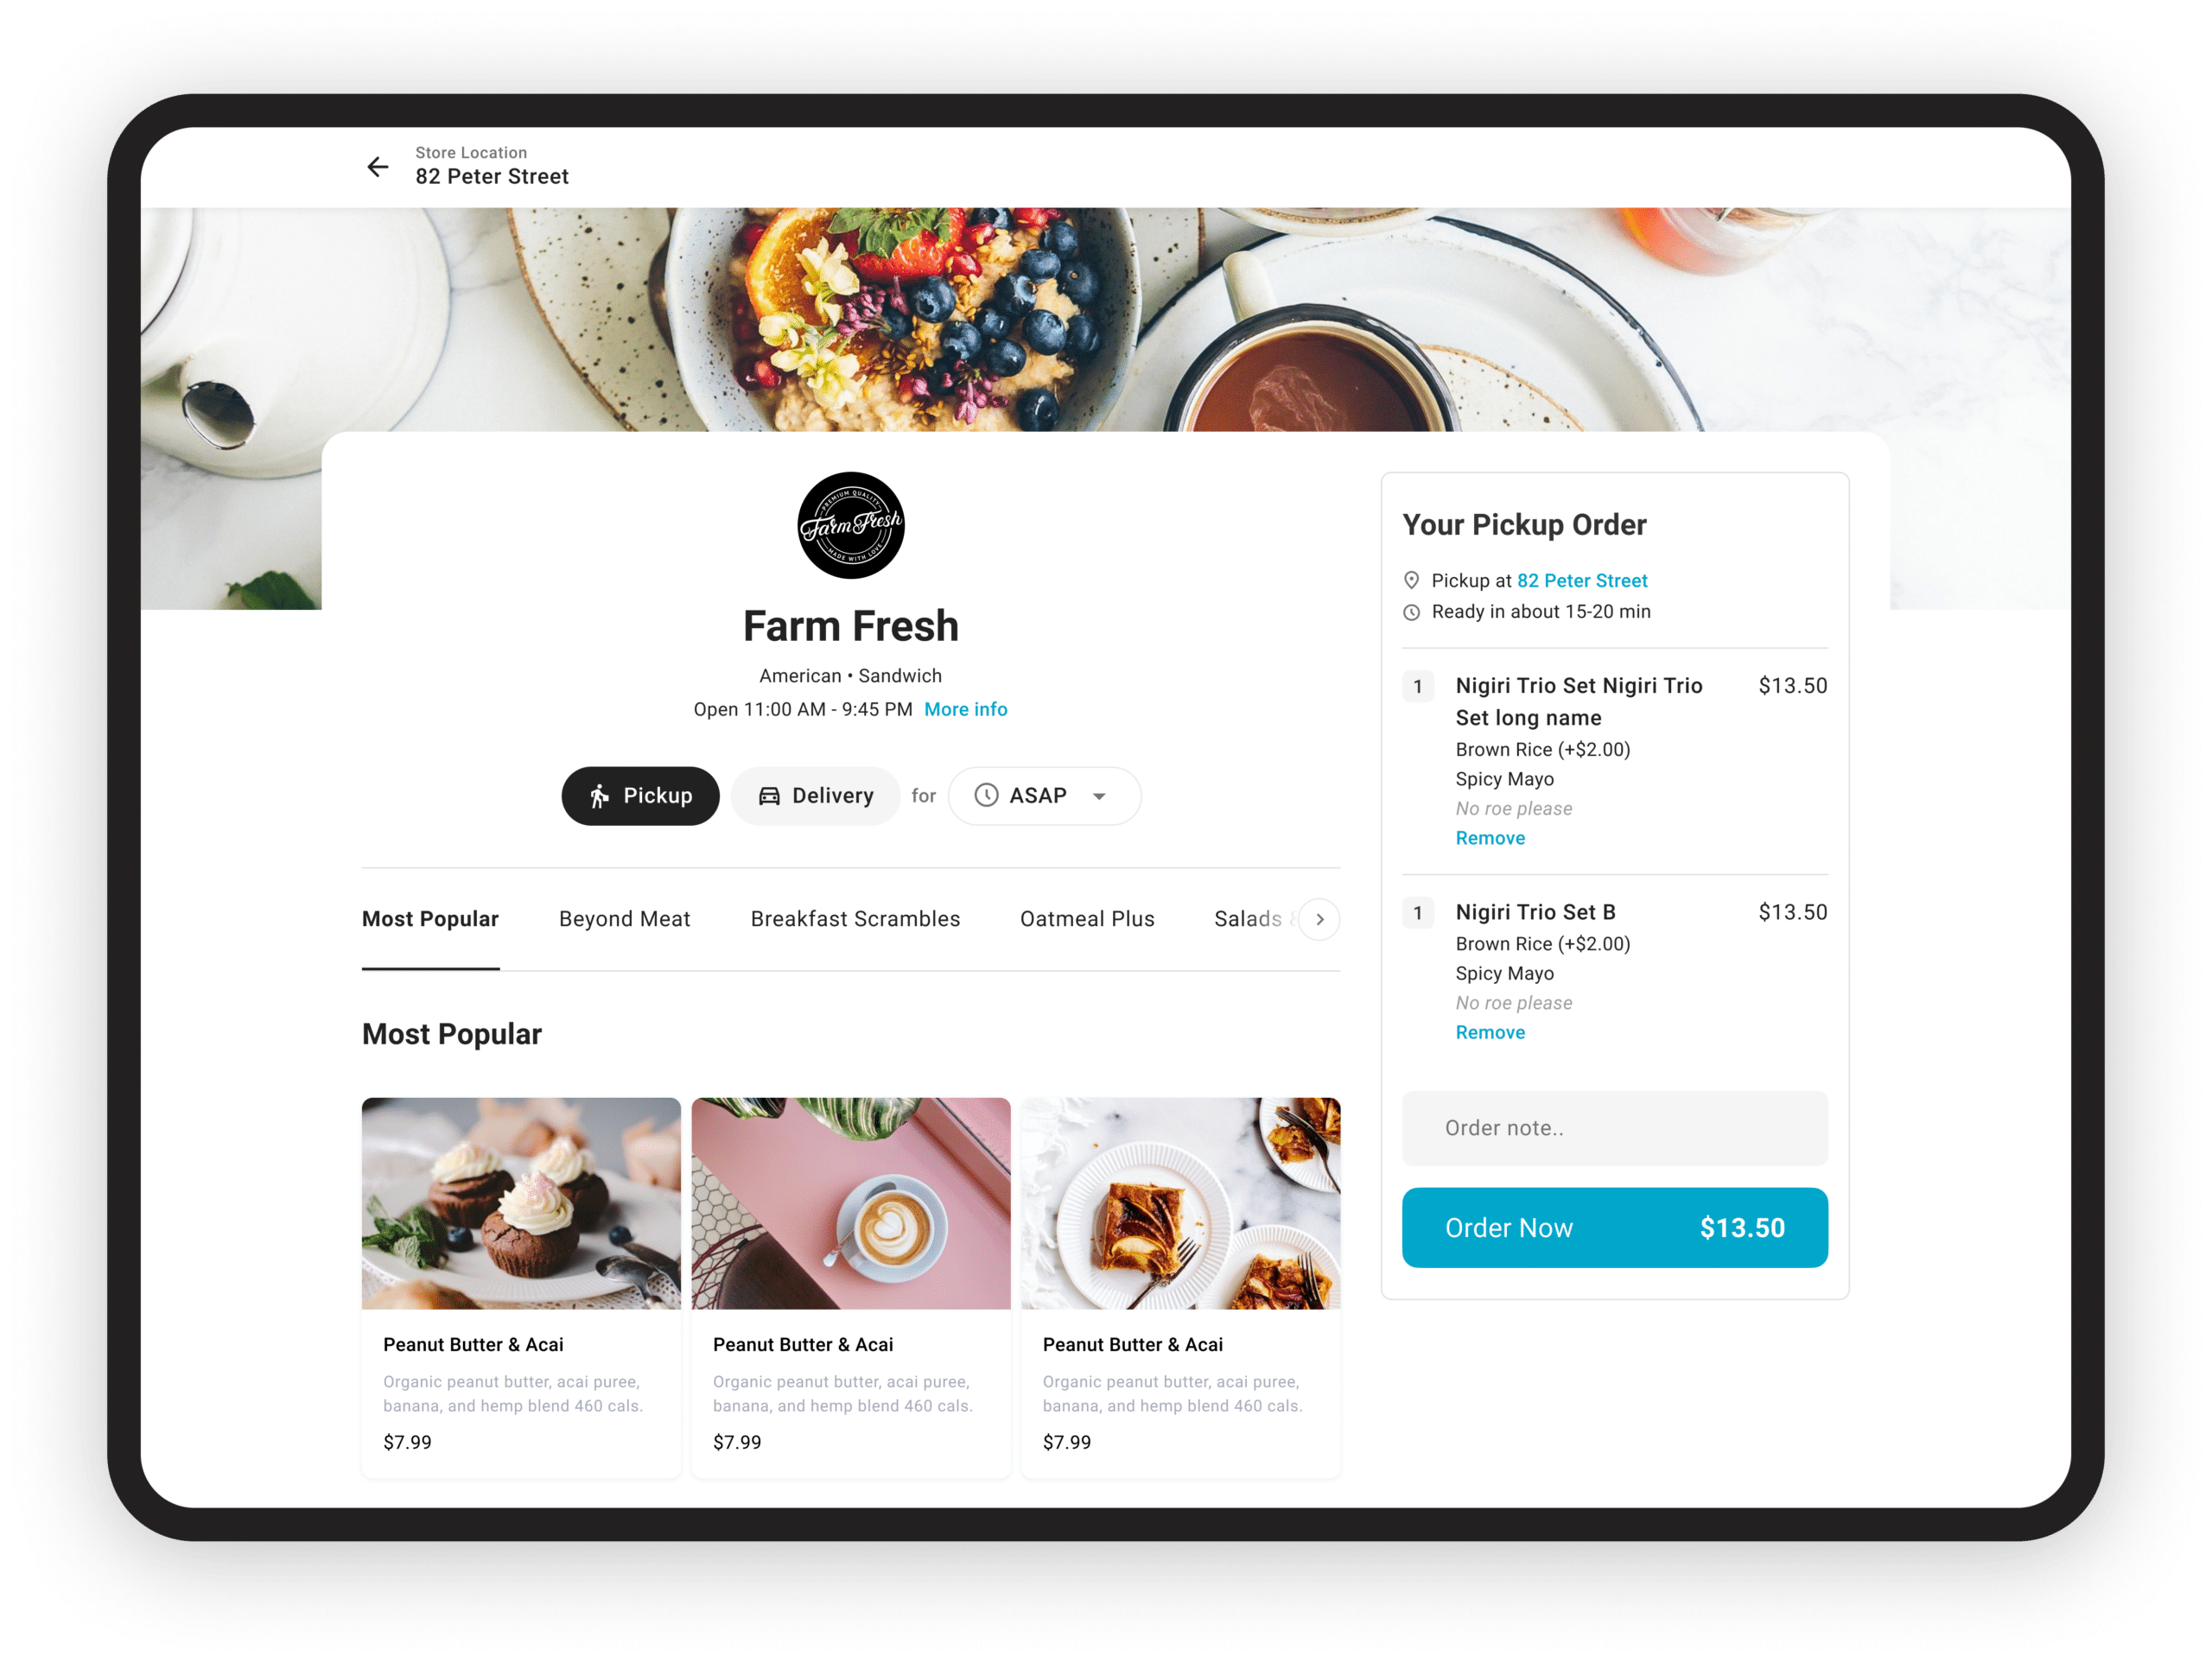Image resolution: width=2212 pixels, height=1662 pixels.
Task: Click the Farm Fresh logo icon
Action: (x=849, y=525)
